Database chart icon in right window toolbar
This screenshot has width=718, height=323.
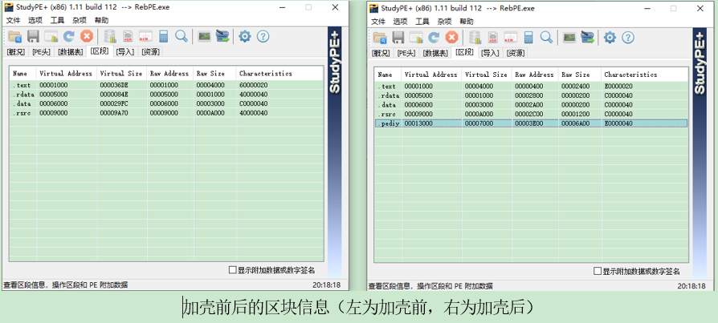coord(475,38)
